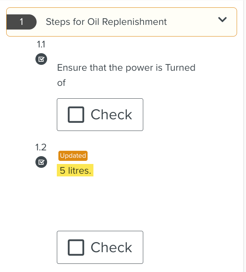The height and width of the screenshot is (272, 246).
Task: Collapse section using the chevron arrow
Action: (x=222, y=20)
